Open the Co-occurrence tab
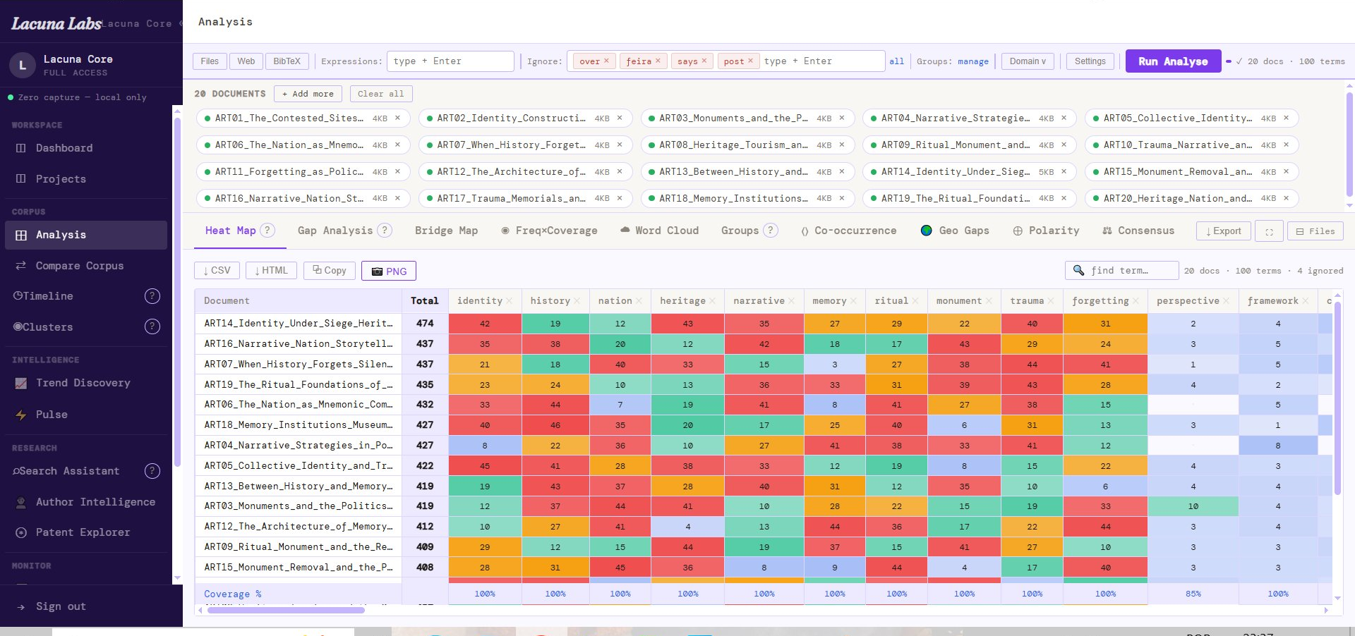 [x=849, y=231]
